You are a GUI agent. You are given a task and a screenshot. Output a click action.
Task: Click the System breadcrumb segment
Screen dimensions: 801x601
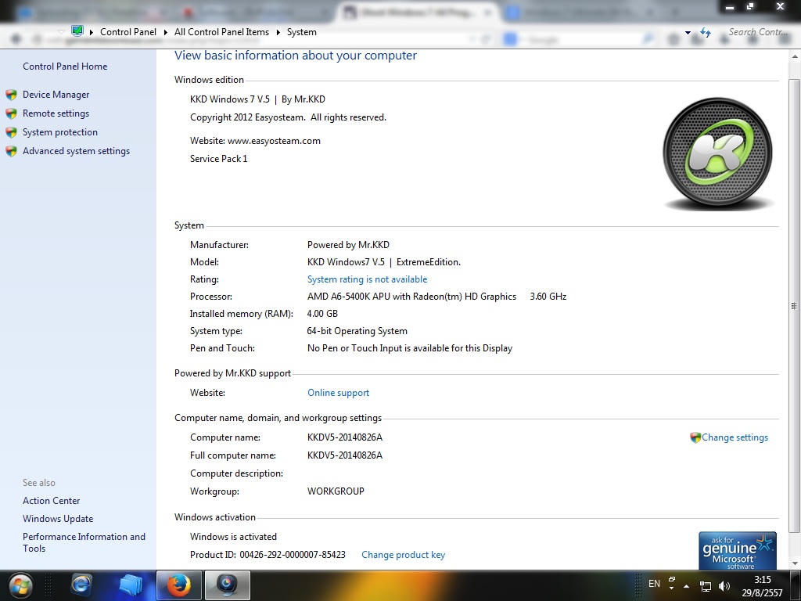(x=301, y=32)
